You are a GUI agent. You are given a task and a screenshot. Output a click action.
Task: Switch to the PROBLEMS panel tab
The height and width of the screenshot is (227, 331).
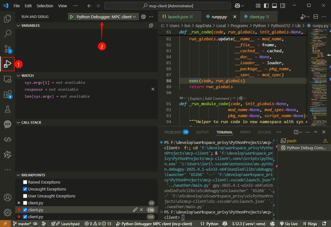point(172,132)
